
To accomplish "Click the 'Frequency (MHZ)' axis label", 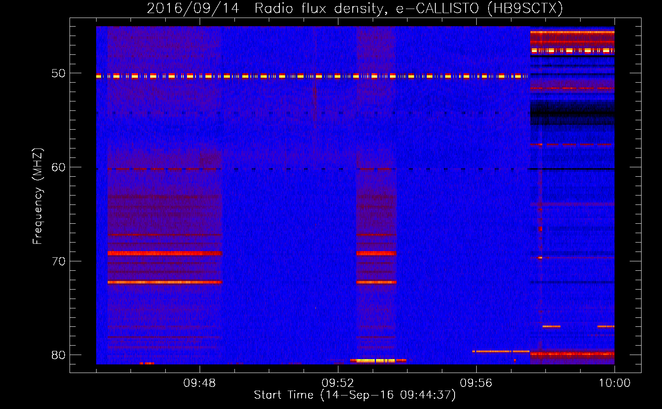I will tap(37, 196).
